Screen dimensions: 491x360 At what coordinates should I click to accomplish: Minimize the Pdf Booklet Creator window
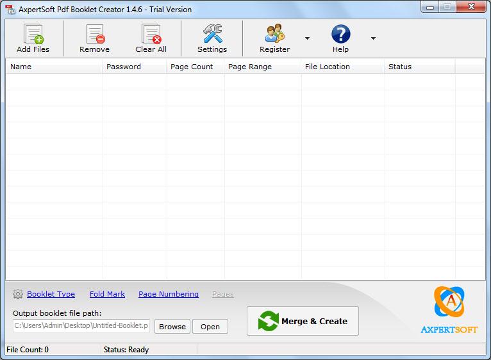[x=430, y=7]
